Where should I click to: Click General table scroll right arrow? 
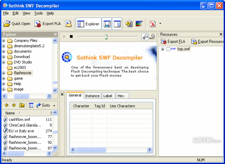click(x=149, y=150)
